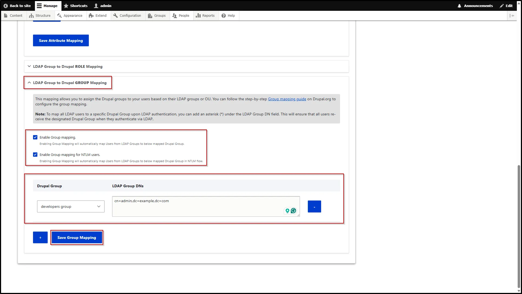The width and height of the screenshot is (522, 294).
Task: Open the Drupal Group dropdown showing developers group
Action: coord(70,206)
